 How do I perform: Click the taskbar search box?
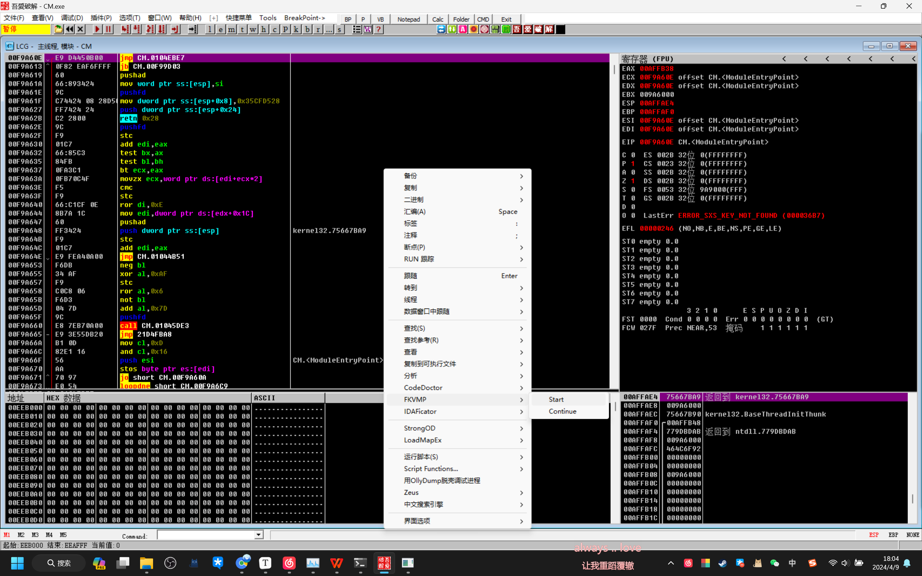point(59,563)
